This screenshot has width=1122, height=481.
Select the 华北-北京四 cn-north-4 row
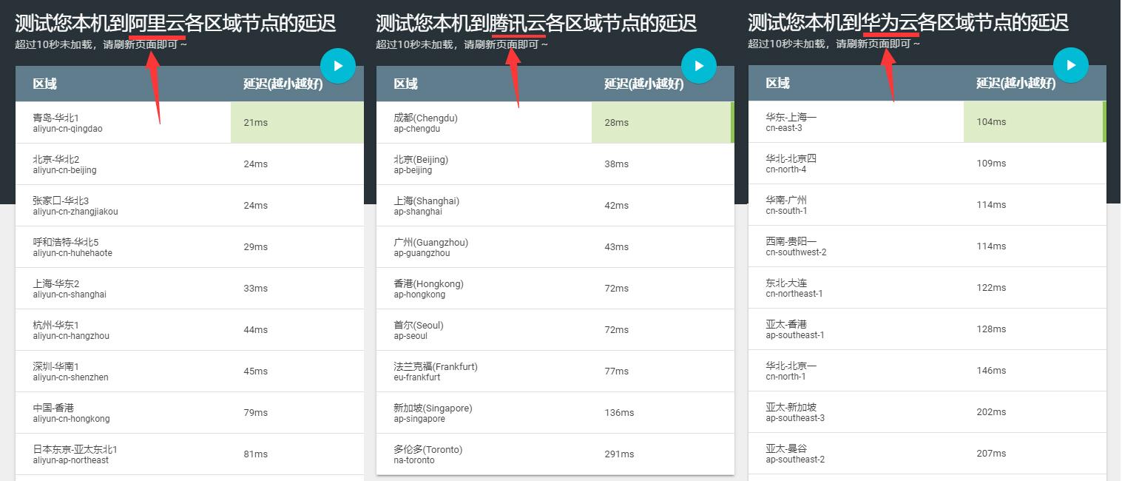(927, 164)
